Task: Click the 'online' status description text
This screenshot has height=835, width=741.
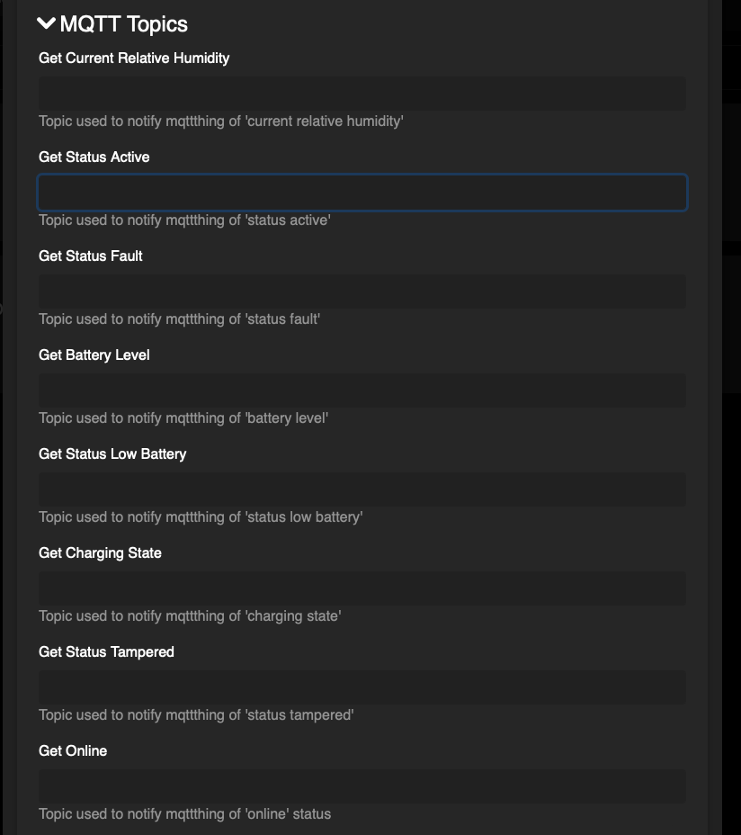Action: pos(184,814)
